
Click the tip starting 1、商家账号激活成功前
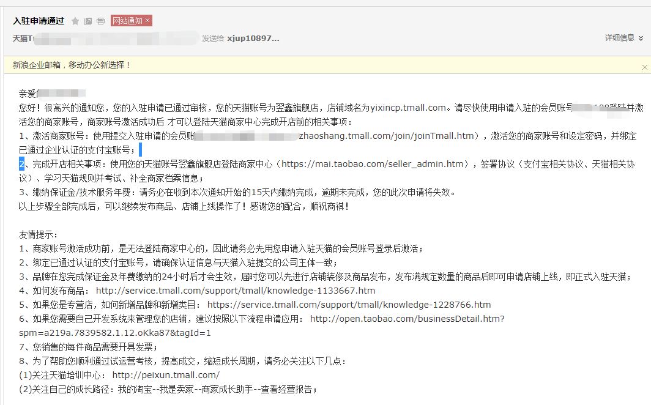tap(221, 249)
